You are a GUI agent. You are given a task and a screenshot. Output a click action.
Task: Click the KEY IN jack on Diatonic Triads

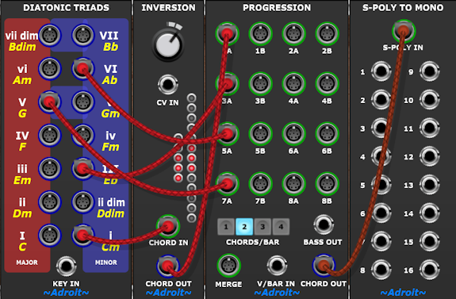pos(67,266)
